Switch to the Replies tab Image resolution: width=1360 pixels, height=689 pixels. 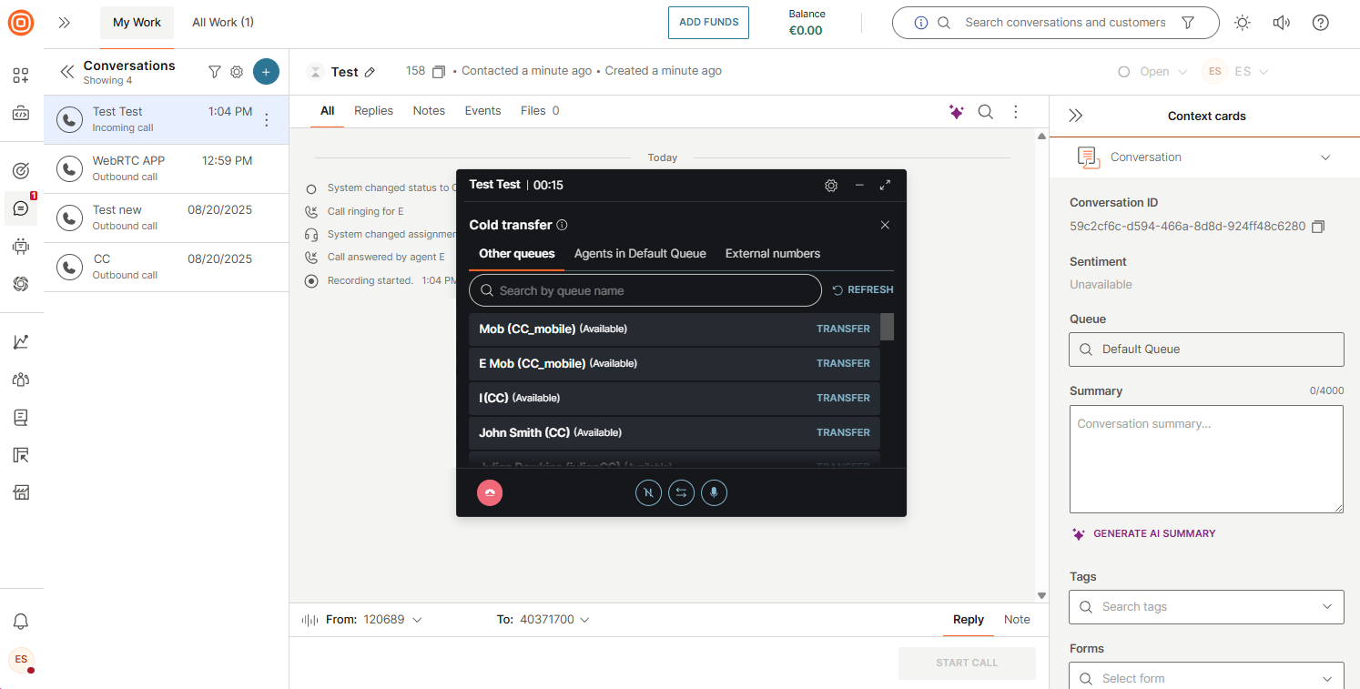point(373,111)
